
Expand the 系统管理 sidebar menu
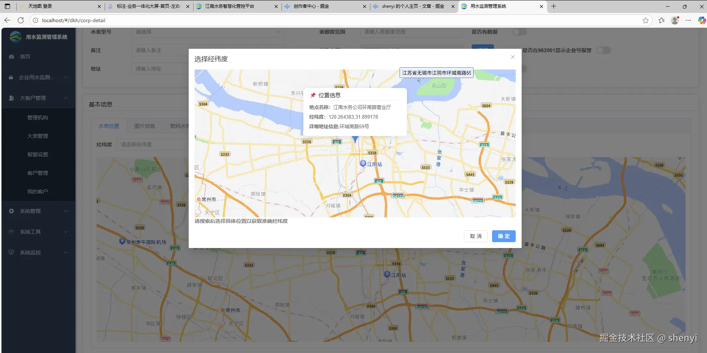tap(38, 211)
